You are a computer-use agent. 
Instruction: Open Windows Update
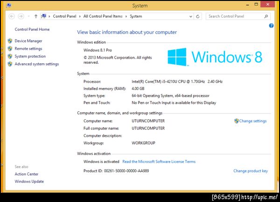[x=29, y=182]
